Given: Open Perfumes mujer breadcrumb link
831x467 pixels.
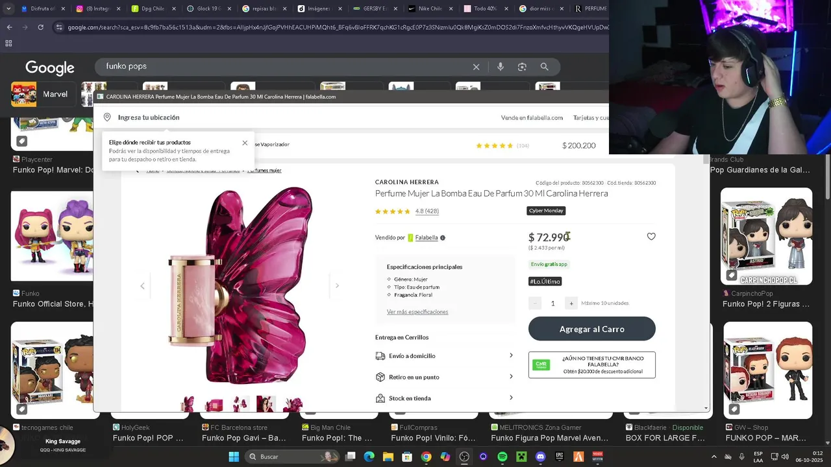Looking at the screenshot, I should 264,171.
